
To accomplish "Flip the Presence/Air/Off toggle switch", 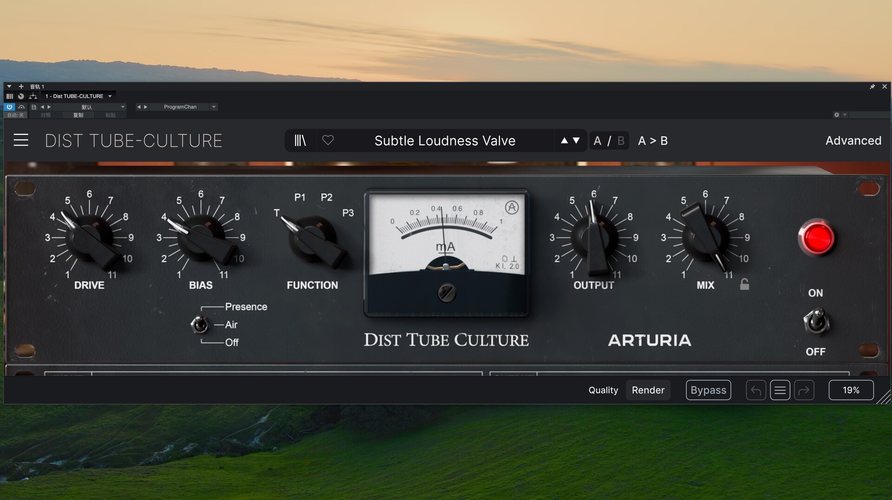I will pyautogui.click(x=200, y=324).
